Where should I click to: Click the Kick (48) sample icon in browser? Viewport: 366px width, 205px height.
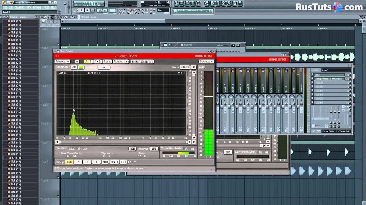pos(10,158)
